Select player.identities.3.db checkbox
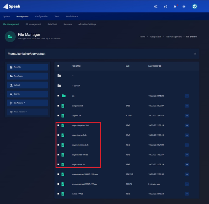 (x=58, y=145)
